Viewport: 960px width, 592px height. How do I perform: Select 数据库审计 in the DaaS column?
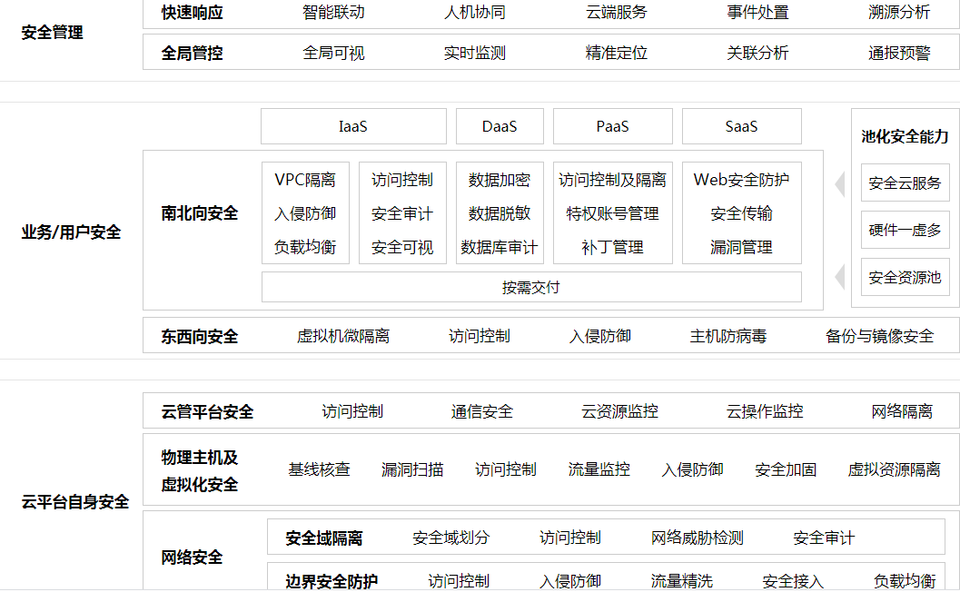point(500,247)
